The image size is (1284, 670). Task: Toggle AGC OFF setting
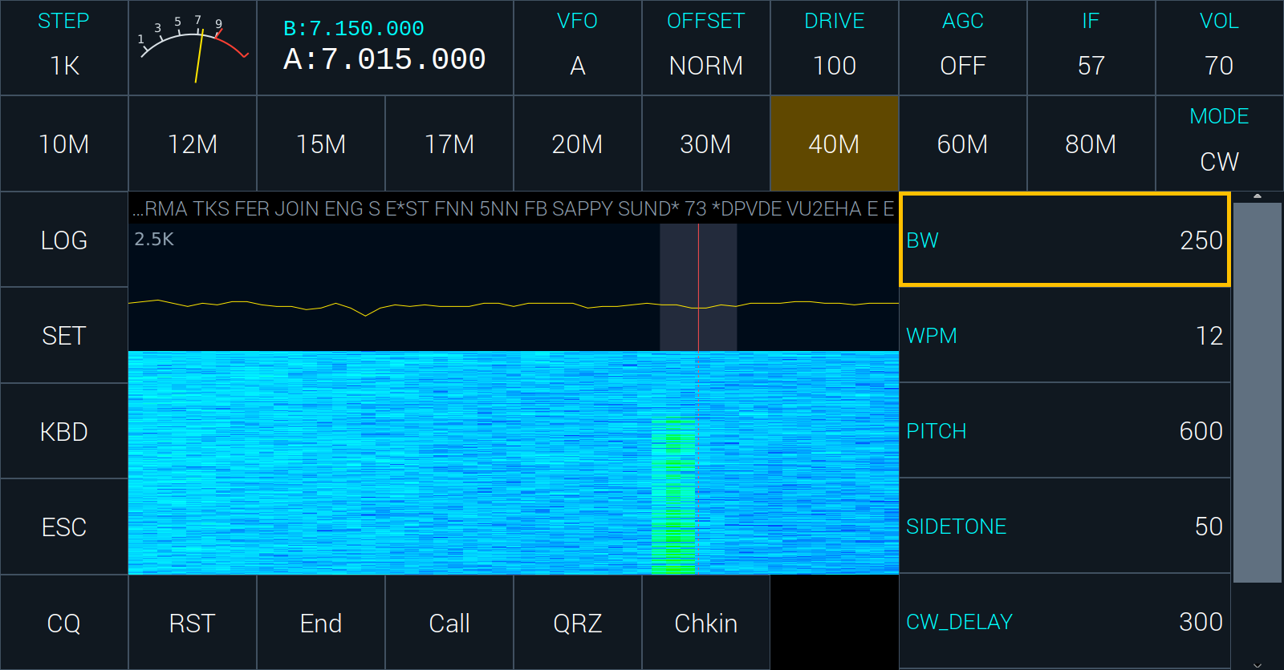[x=963, y=48]
